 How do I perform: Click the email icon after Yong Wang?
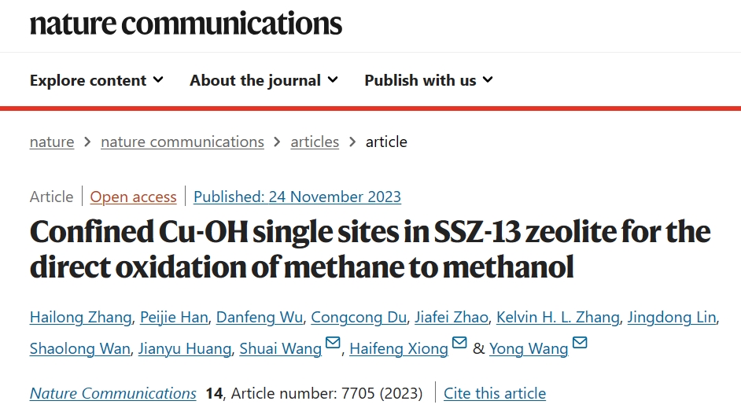580,343
